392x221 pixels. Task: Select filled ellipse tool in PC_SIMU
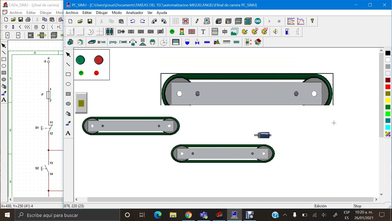(x=68, y=104)
